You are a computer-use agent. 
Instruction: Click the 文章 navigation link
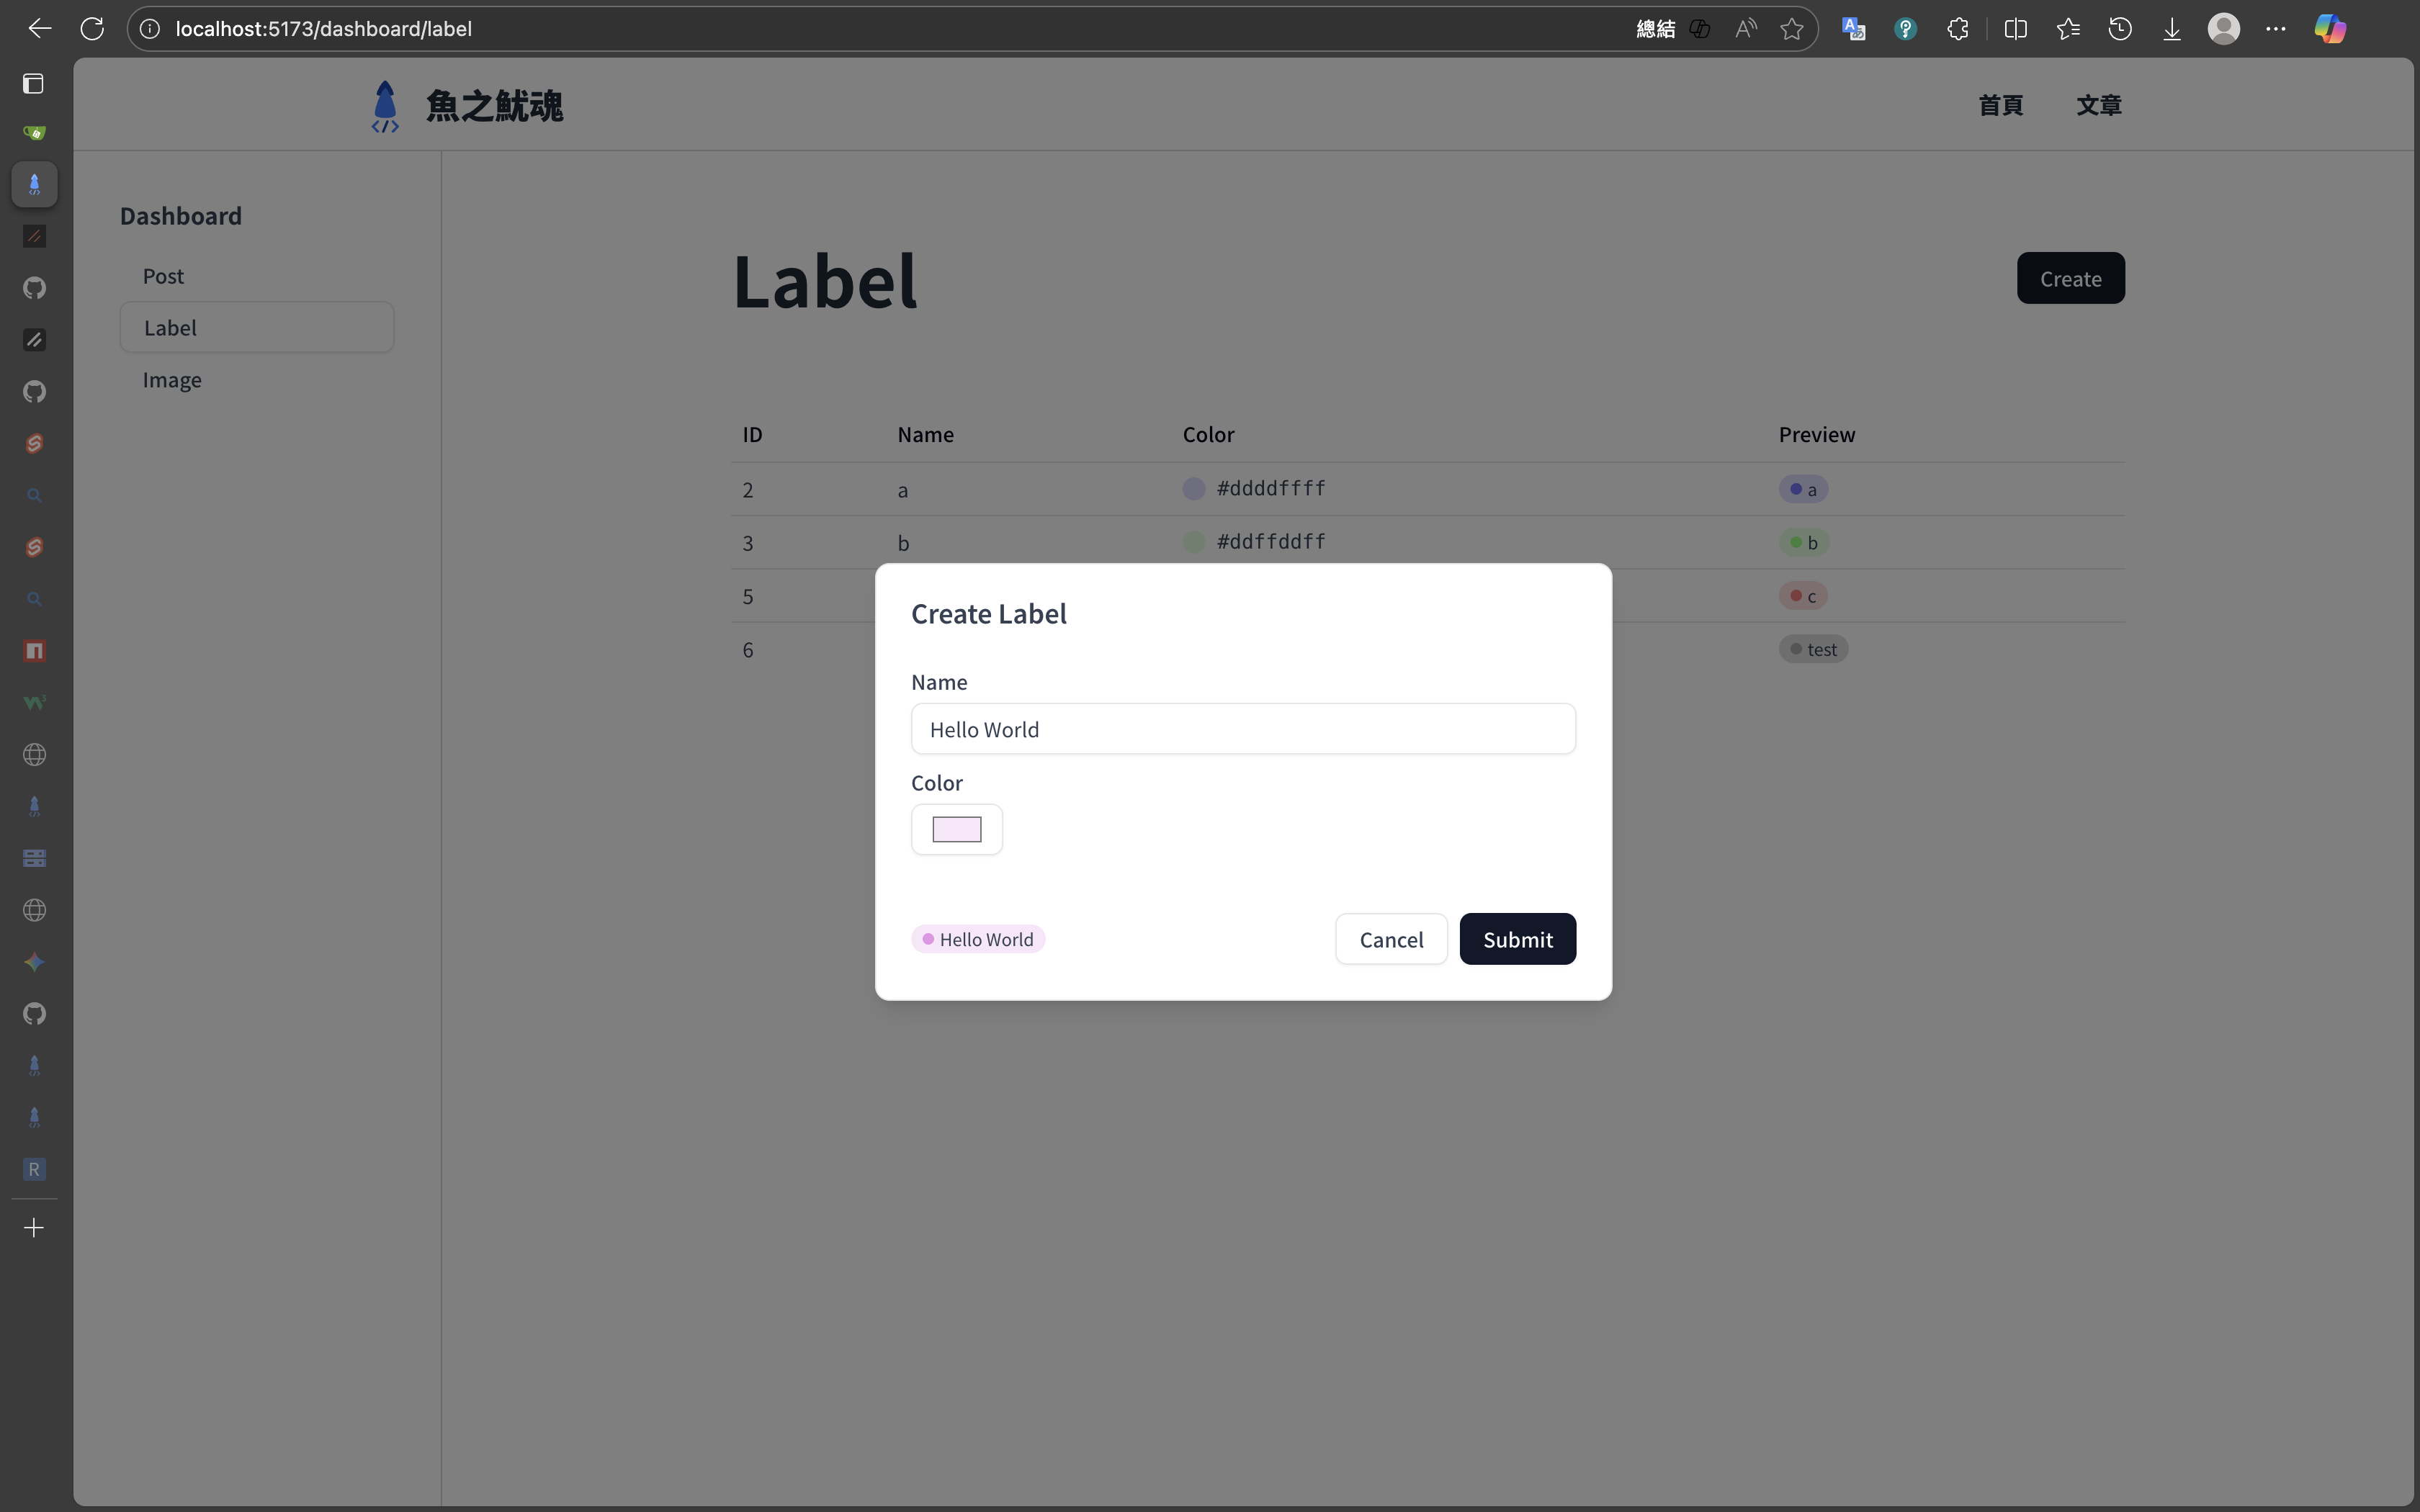coord(2097,105)
